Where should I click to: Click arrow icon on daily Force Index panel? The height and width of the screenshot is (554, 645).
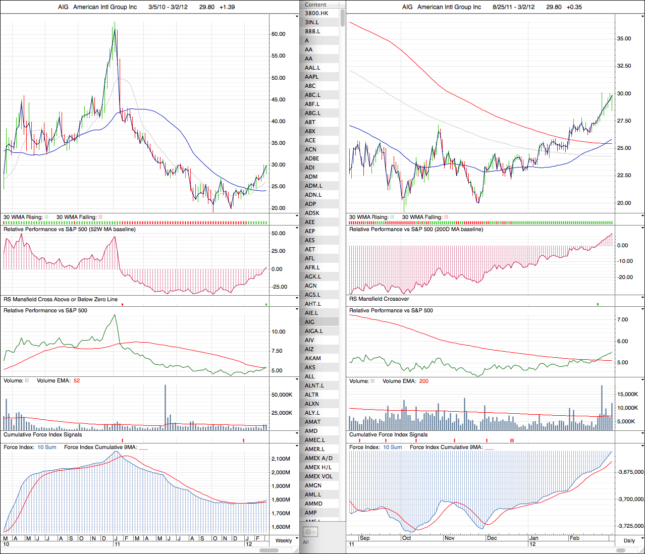click(x=642, y=446)
